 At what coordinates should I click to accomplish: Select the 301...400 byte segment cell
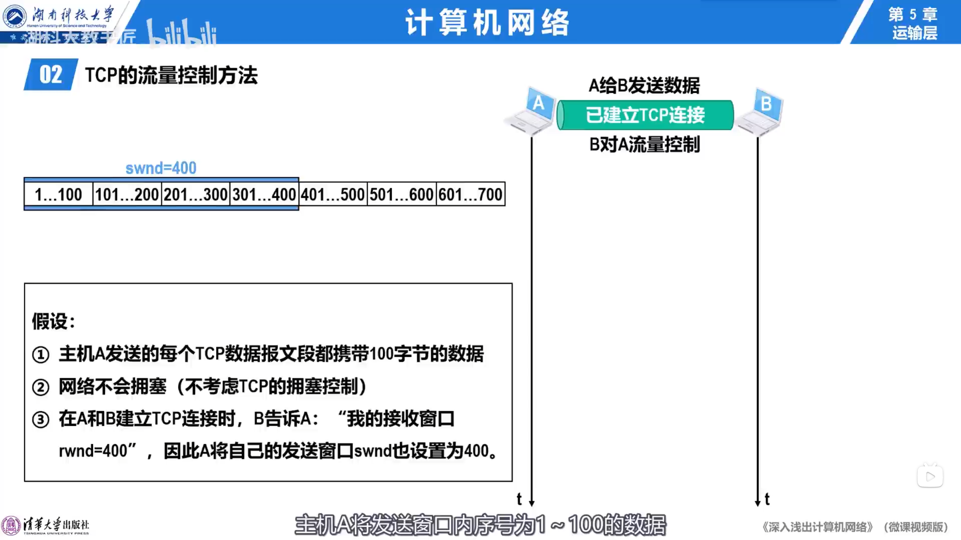click(264, 195)
